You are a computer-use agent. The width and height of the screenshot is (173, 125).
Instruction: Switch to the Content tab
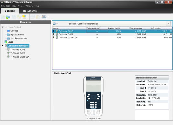click(x=10, y=11)
